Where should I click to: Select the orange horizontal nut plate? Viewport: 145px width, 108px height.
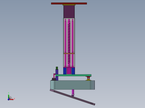pyautogui.click(x=69, y=53)
